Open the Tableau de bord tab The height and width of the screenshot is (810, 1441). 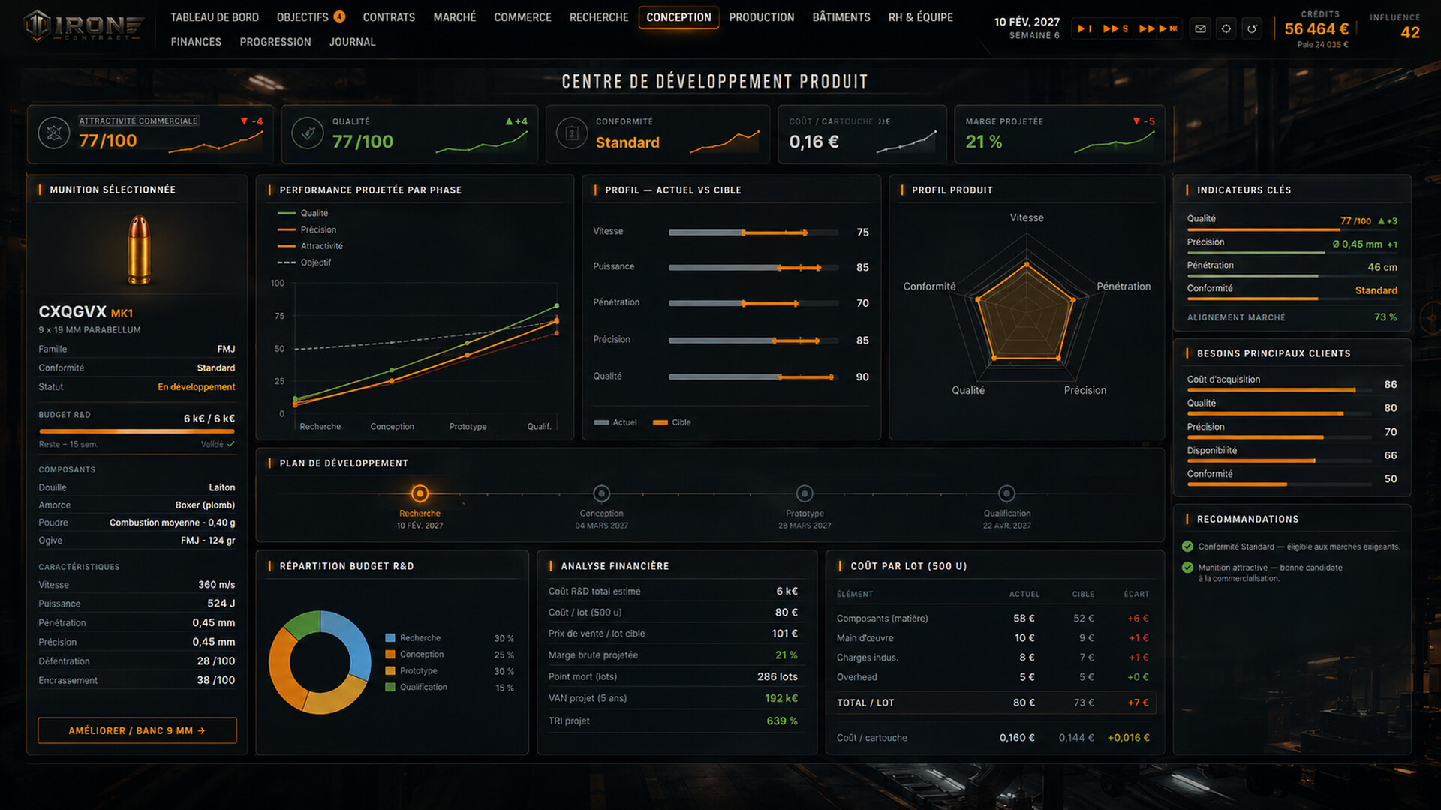click(215, 16)
